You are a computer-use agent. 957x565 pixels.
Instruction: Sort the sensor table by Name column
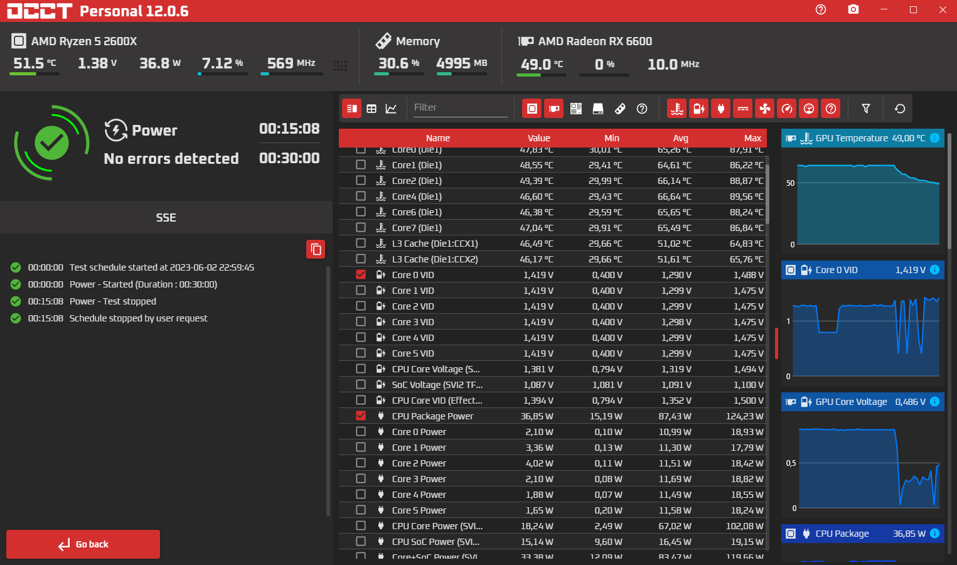(438, 138)
